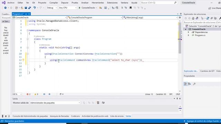
Task: Click the pending changes filter icon
Action: pos(202,18)
